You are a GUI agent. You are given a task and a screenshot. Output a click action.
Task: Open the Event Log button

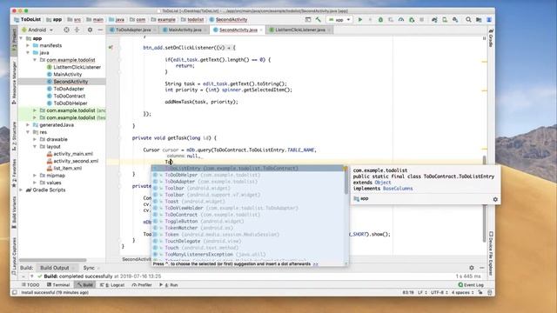click(471, 285)
